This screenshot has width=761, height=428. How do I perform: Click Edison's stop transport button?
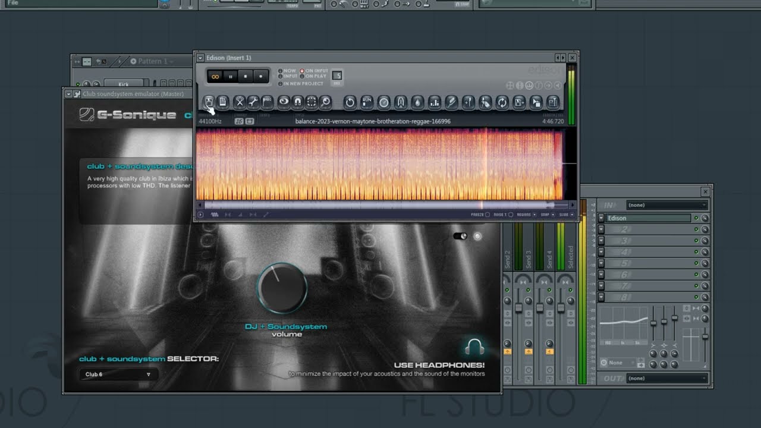(246, 76)
